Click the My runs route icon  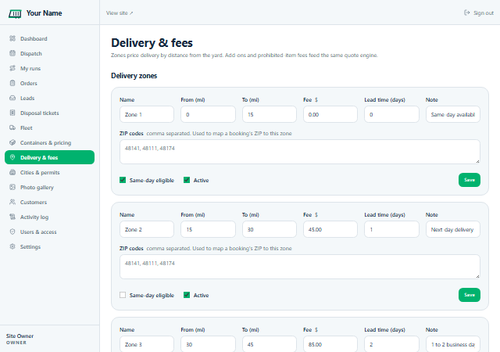(12, 68)
